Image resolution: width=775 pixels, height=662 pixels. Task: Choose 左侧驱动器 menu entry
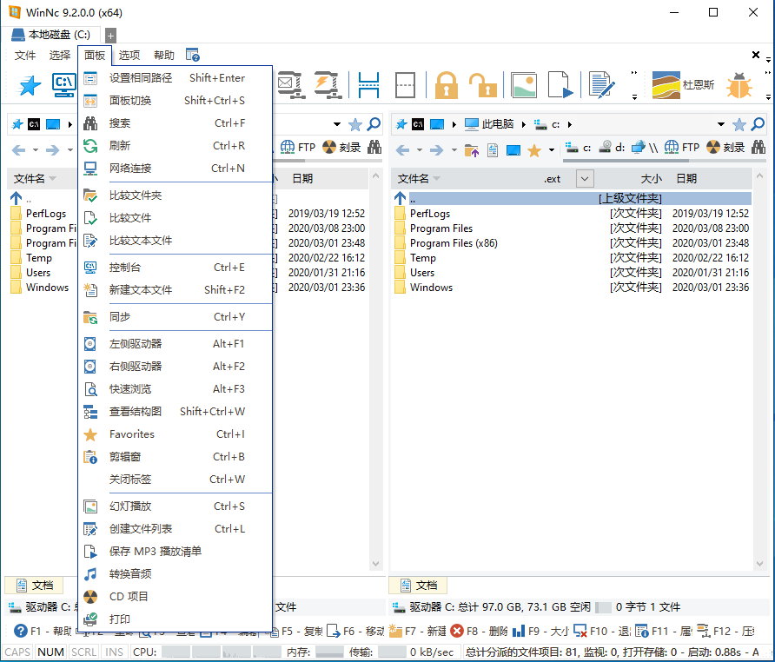tap(175, 344)
